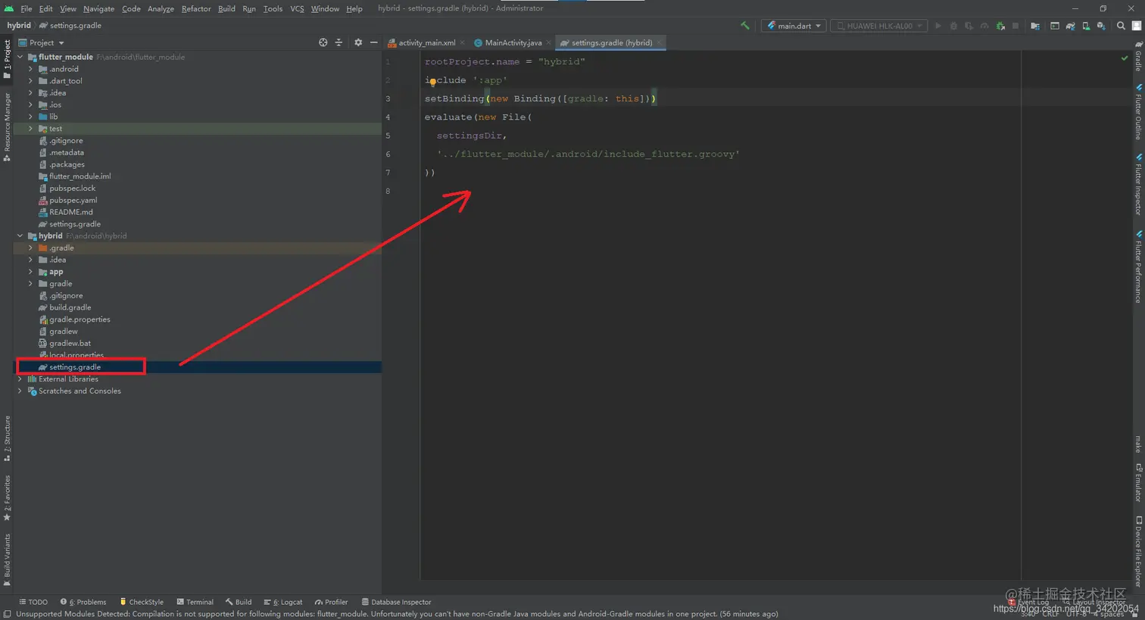Hide the Project panel with minus icon
The width and height of the screenshot is (1145, 620).
[373, 42]
